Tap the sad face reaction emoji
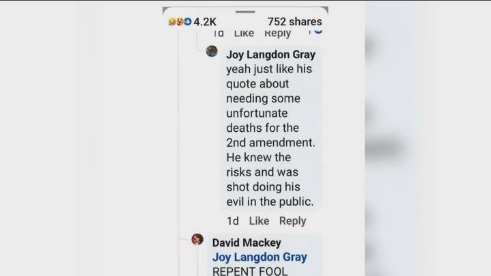This screenshot has height=276, width=491. pyautogui.click(x=172, y=22)
